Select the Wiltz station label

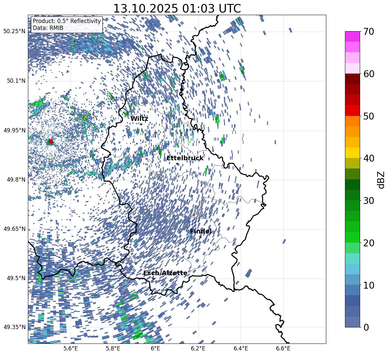coord(139,119)
